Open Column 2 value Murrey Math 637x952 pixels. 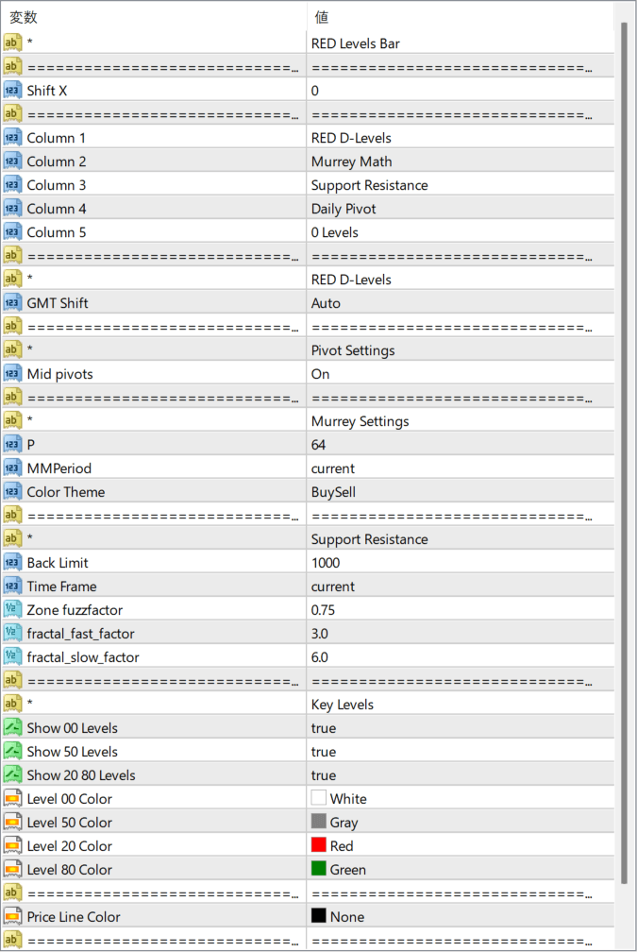[351, 161]
